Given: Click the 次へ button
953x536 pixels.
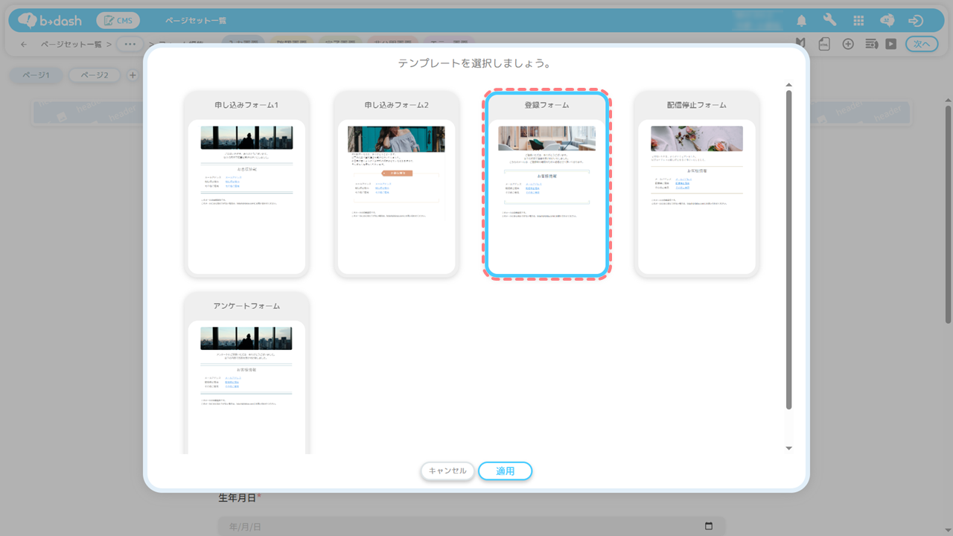Looking at the screenshot, I should pyautogui.click(x=922, y=44).
